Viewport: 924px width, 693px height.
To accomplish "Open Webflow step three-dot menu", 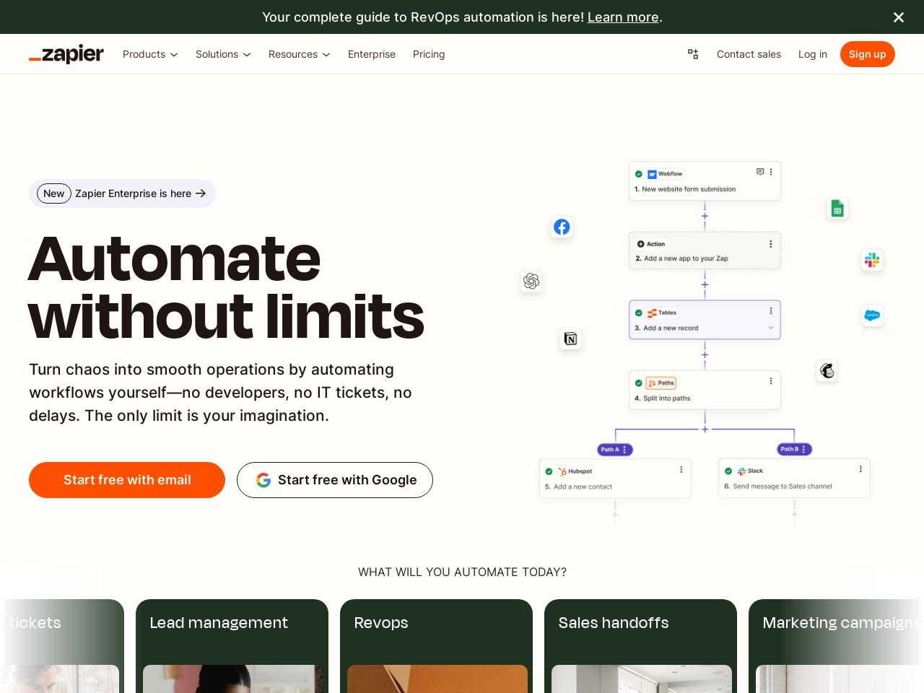I will (771, 172).
